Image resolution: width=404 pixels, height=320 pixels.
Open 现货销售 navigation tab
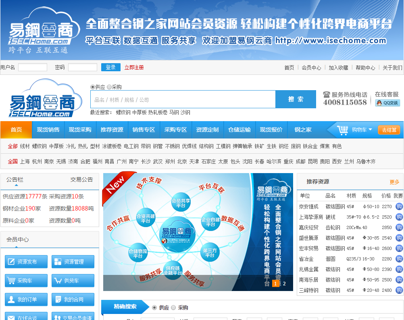(48, 130)
